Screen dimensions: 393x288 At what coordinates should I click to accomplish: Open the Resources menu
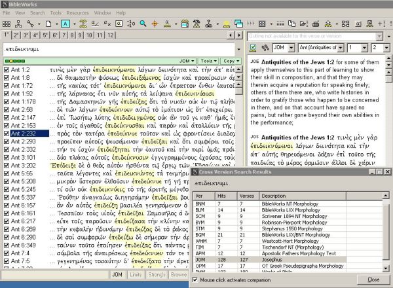[77, 13]
